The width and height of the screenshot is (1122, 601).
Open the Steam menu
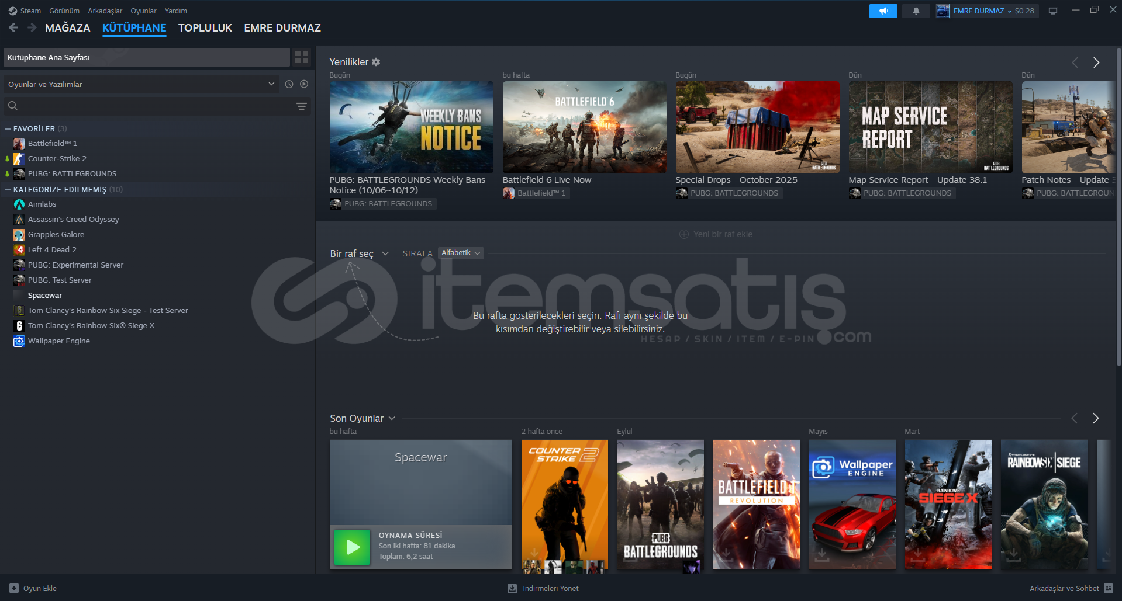tap(30, 11)
